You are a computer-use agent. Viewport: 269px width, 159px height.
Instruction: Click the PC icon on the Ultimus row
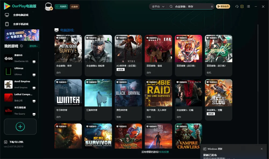[x=34, y=75]
